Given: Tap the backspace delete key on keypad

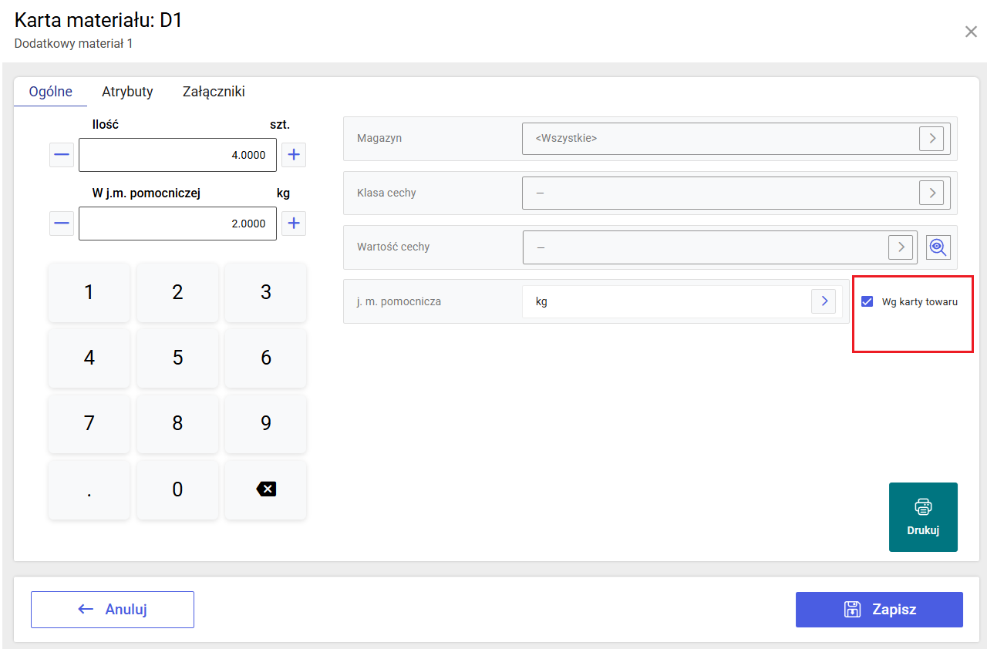Looking at the screenshot, I should pos(265,489).
